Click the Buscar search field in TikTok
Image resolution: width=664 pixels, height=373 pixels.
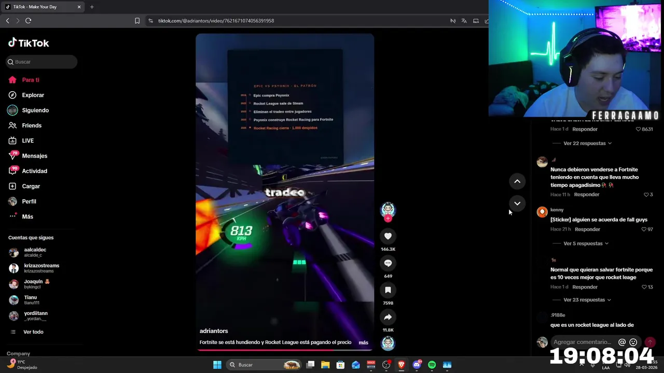(x=41, y=62)
